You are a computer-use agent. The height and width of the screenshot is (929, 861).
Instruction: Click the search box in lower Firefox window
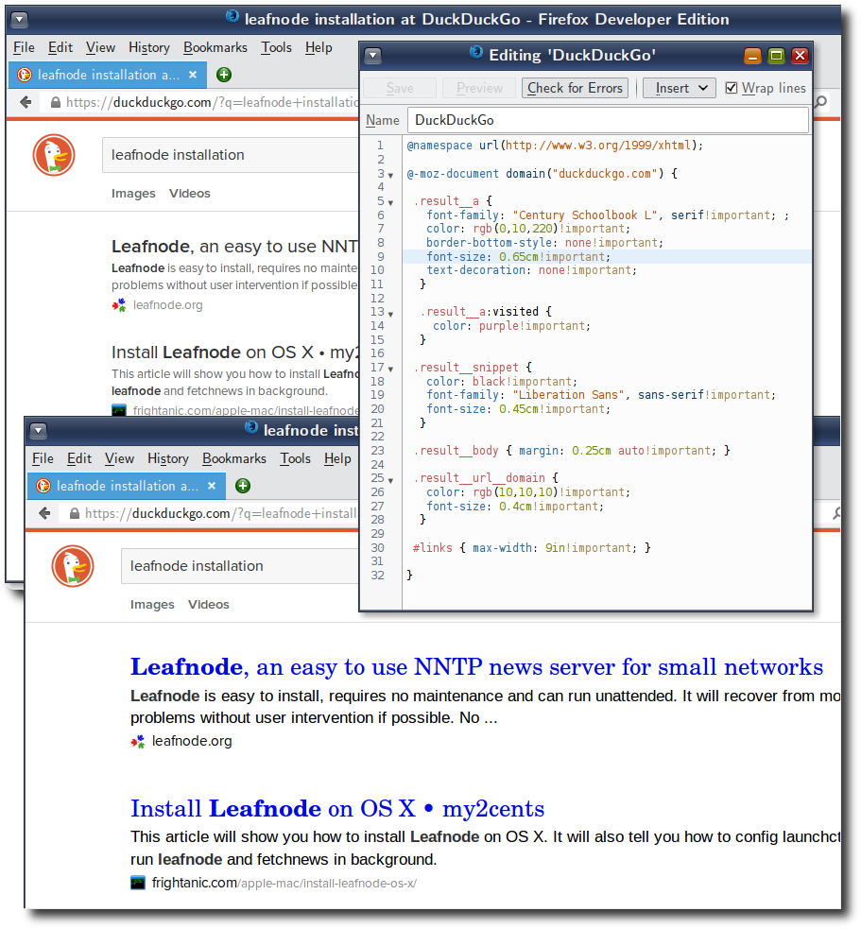click(241, 566)
